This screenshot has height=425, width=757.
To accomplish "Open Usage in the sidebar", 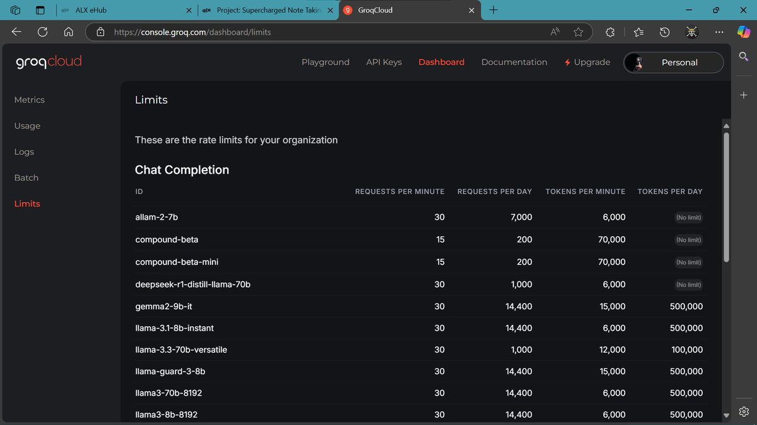I will (27, 126).
